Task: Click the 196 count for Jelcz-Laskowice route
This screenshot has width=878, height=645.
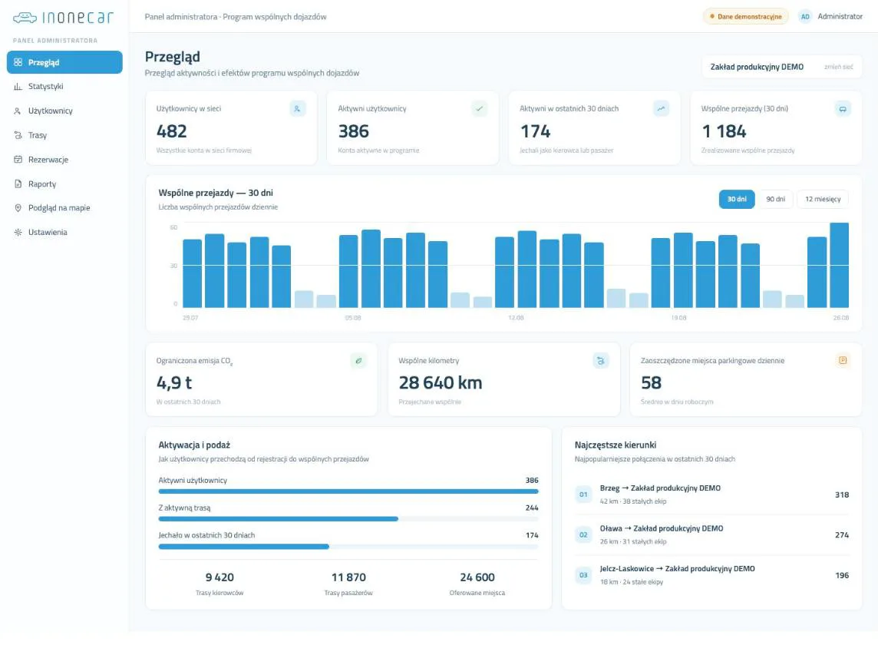Action: click(842, 576)
